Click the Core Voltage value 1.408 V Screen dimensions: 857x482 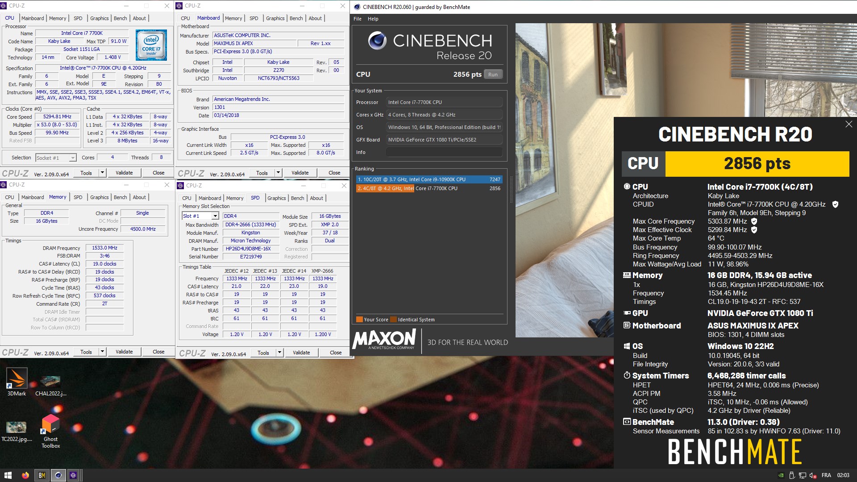[x=112, y=58]
